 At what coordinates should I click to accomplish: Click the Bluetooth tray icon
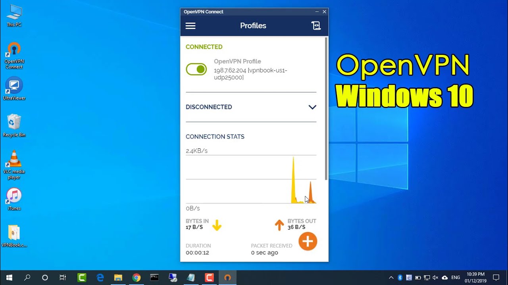click(400, 277)
